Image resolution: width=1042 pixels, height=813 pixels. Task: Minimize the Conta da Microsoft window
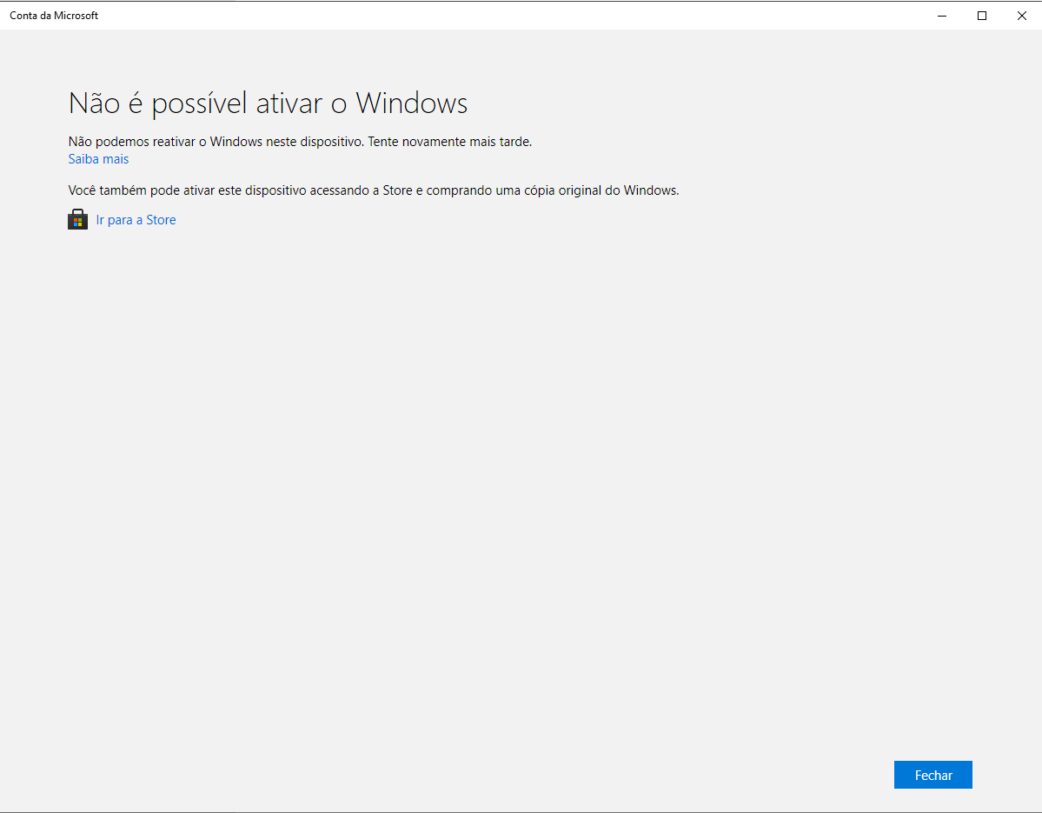tap(942, 16)
